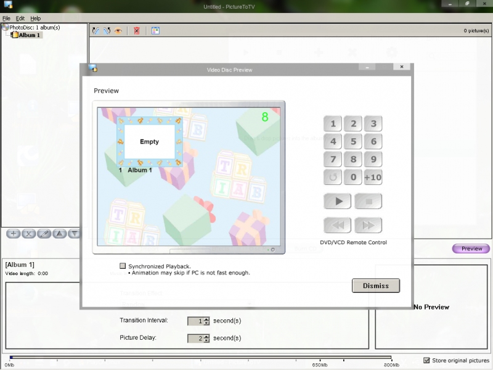Click the eye preview icon in the toolbar
Viewport: 493px width, 370px height.
pyautogui.click(x=118, y=30)
